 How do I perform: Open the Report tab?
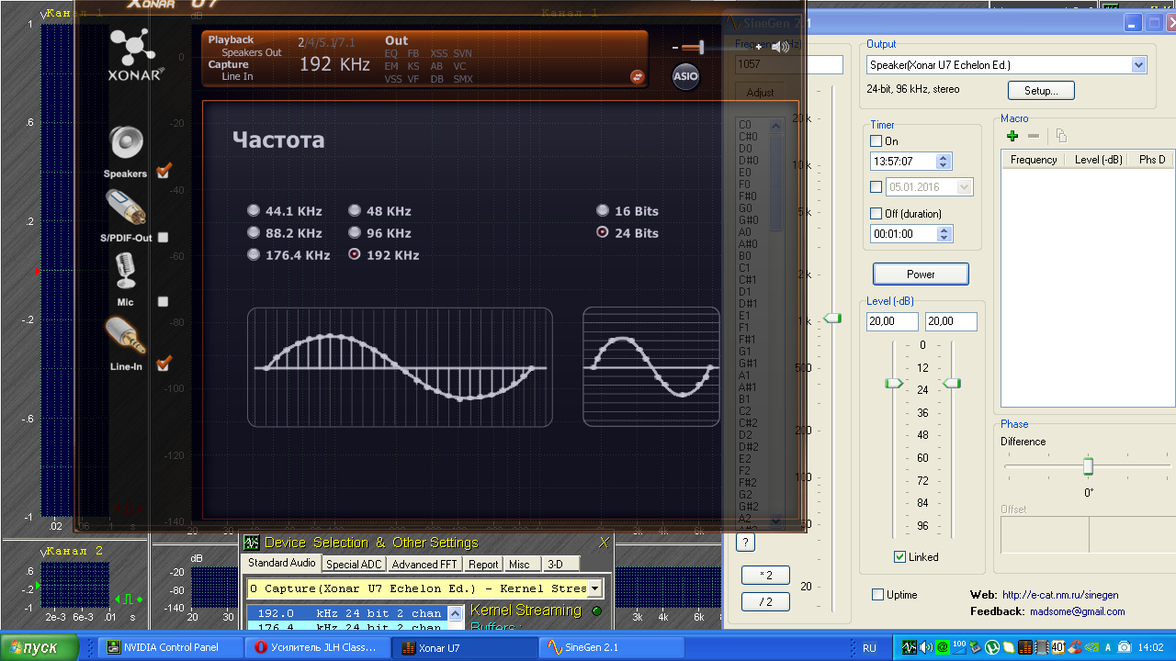pyautogui.click(x=482, y=565)
